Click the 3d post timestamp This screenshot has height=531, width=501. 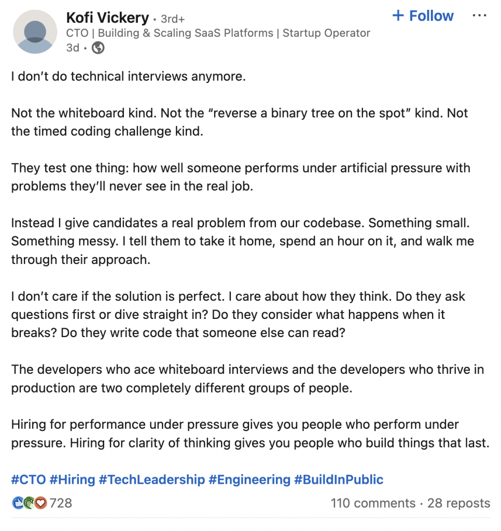[73, 48]
